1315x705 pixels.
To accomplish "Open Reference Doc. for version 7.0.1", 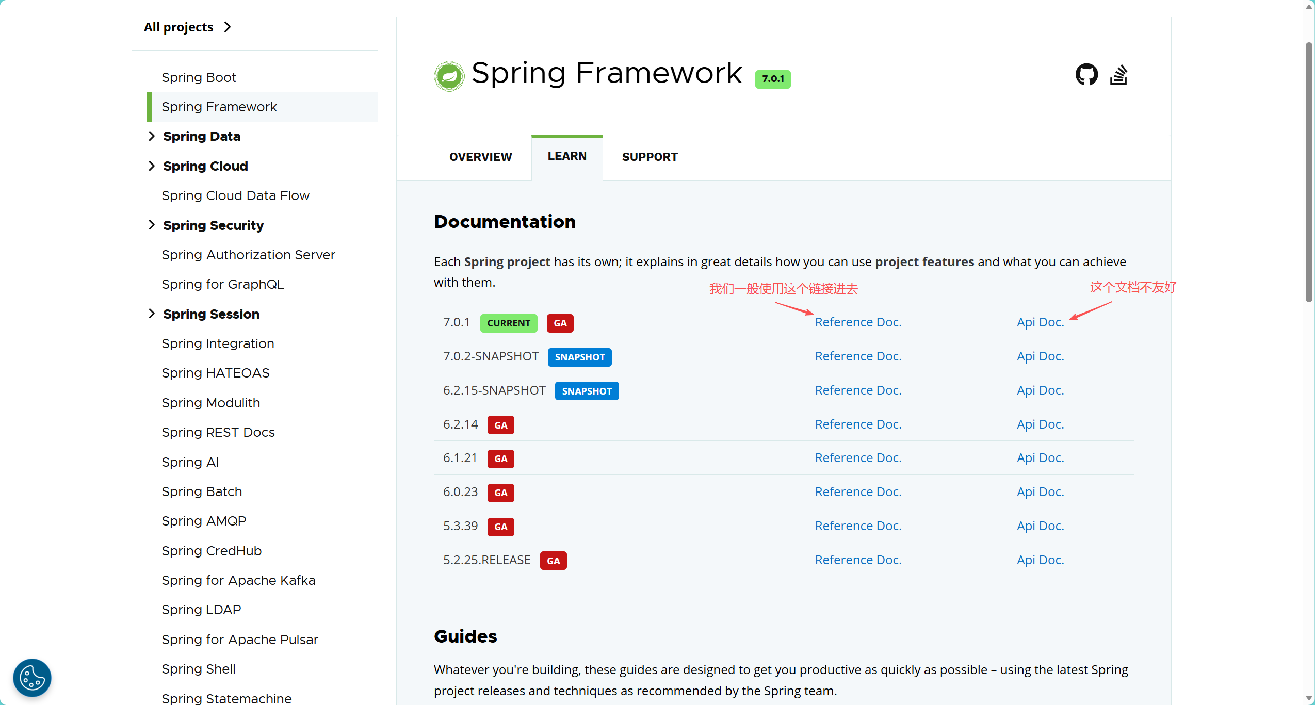I will coord(858,322).
